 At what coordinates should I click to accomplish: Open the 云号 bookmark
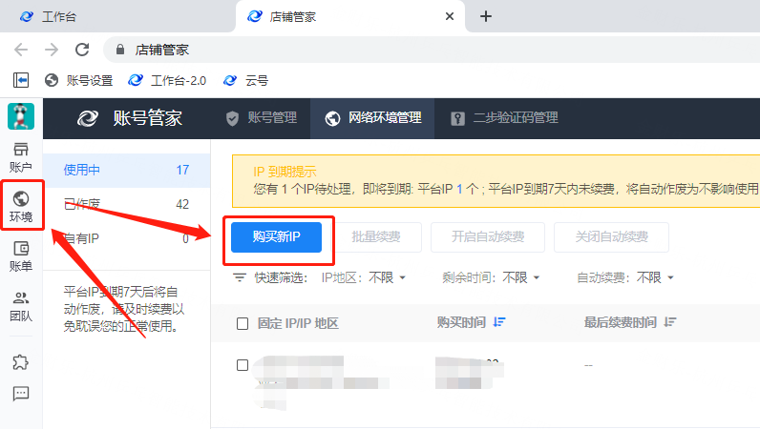pos(245,80)
